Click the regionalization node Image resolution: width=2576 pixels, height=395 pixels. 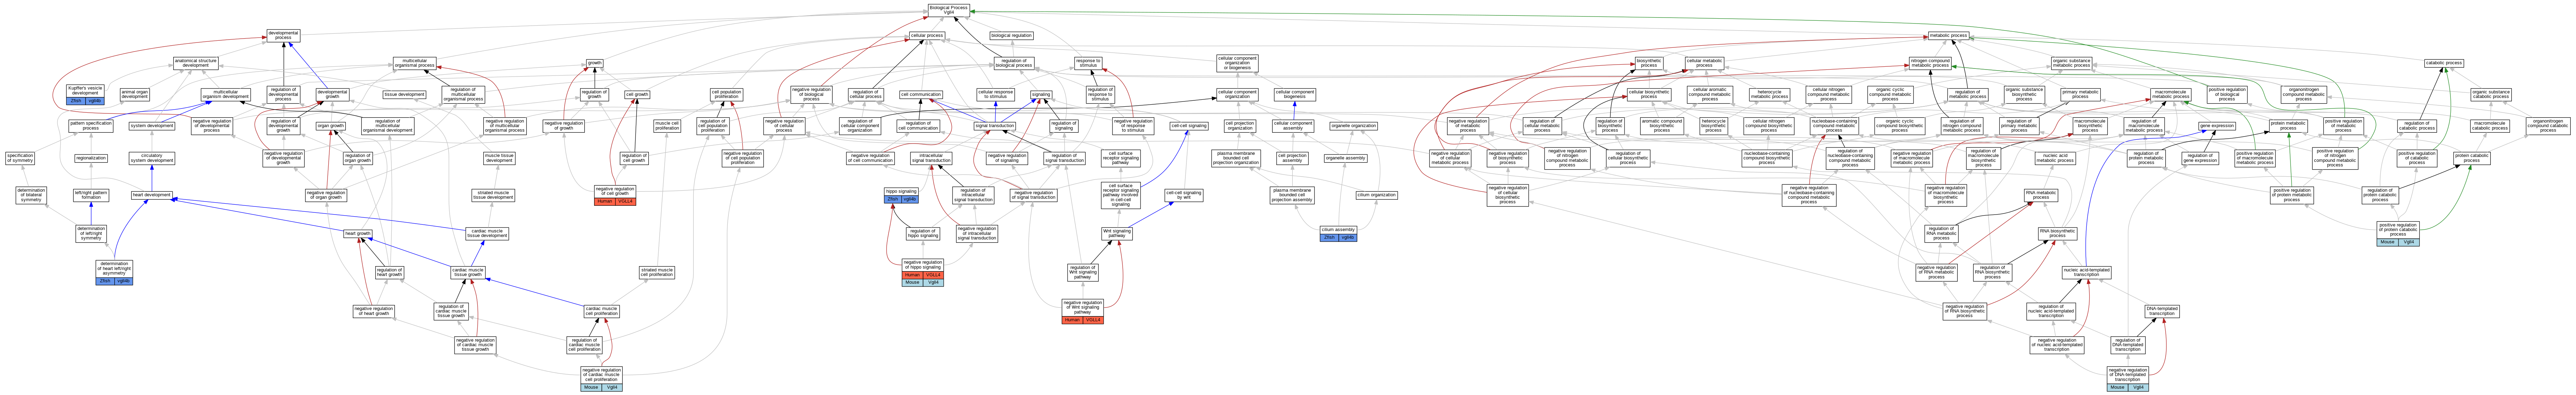pyautogui.click(x=91, y=158)
